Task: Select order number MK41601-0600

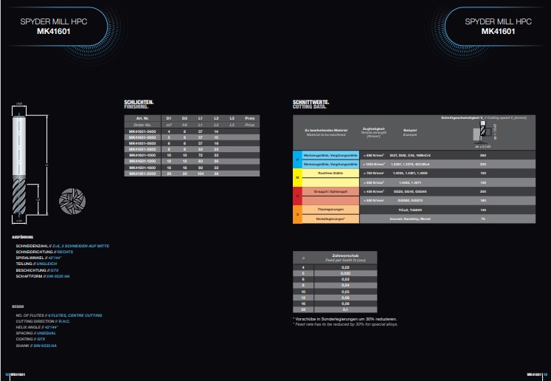Action: click(142, 143)
